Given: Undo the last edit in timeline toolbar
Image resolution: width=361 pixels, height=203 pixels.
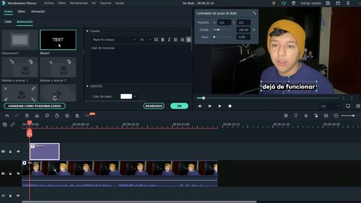Looking at the screenshot, I should pyautogui.click(x=7, y=116).
